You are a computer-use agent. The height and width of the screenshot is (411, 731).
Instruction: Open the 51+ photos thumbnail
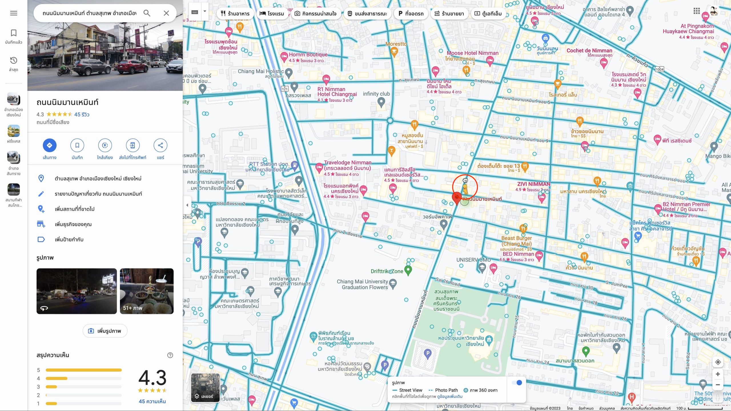tap(146, 291)
